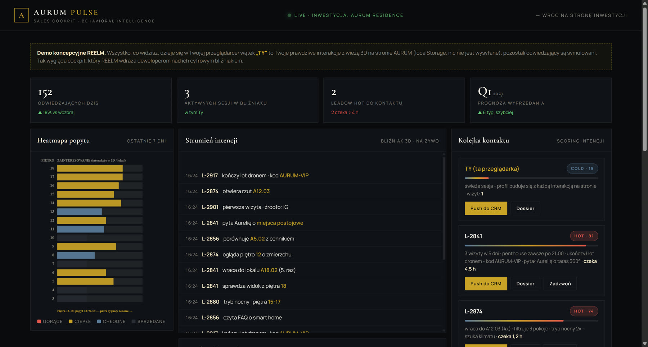The image size is (648, 347).
Task: Click the "HOT · 74" score badge
Action: point(584,311)
